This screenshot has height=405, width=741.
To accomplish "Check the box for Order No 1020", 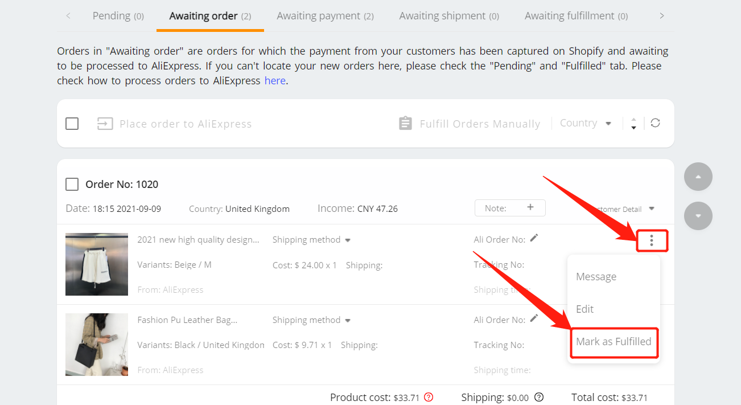I will point(72,185).
